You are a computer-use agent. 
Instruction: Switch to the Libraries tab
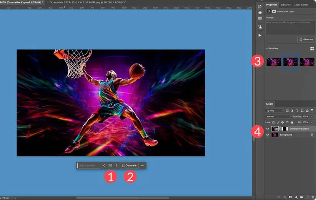pyautogui.click(x=286, y=5)
